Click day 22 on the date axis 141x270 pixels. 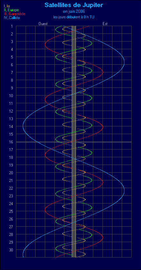(11, 188)
